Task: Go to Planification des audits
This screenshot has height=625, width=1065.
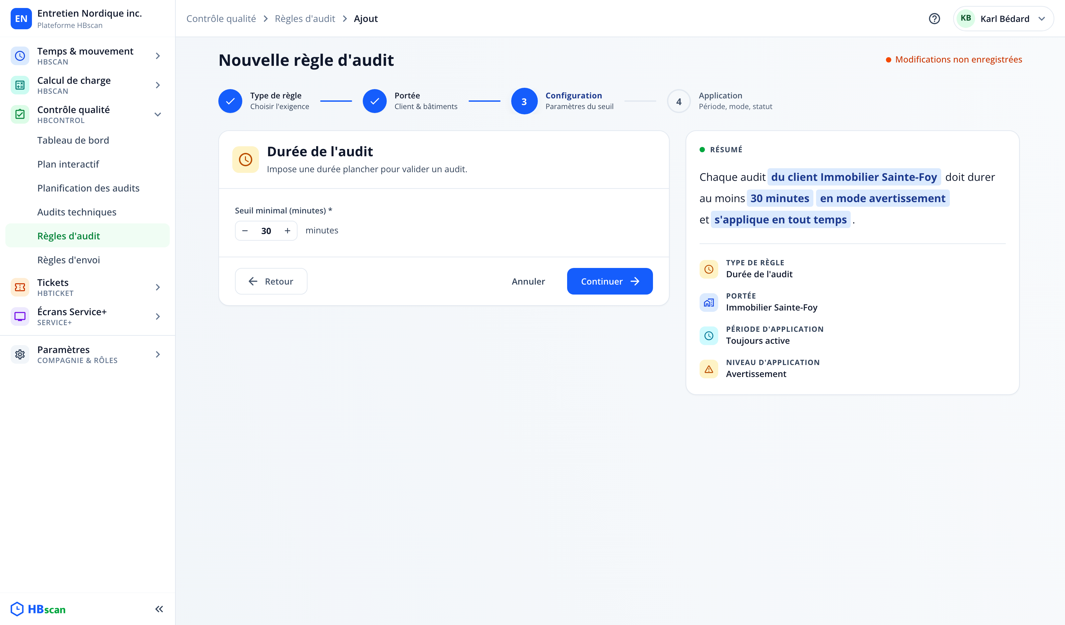Action: (x=88, y=188)
